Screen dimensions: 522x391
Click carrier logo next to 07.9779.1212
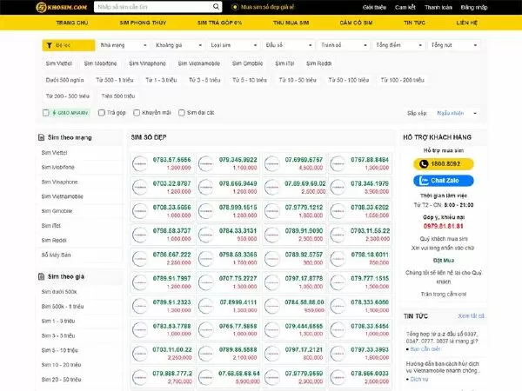click(x=272, y=211)
